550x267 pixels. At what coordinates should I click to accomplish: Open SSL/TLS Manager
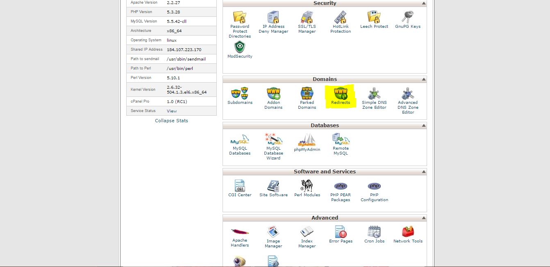coord(307,22)
